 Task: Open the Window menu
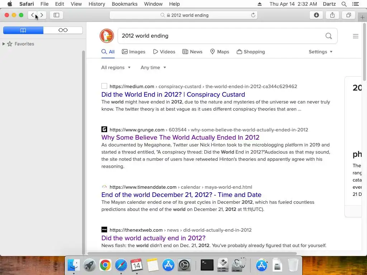(x=153, y=4)
